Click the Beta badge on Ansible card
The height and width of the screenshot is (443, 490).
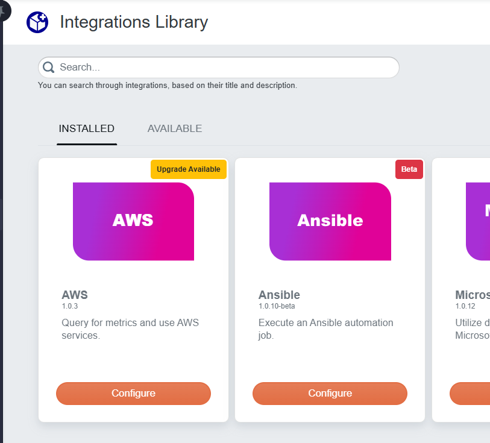(x=409, y=169)
